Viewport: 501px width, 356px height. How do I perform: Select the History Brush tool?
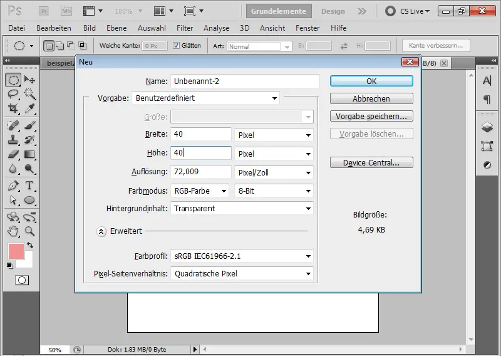29,140
